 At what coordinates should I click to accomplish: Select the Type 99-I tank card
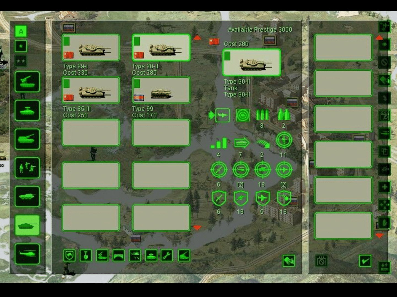pyautogui.click(x=91, y=48)
